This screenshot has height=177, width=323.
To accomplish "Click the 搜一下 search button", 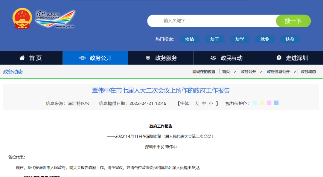I will point(293,21).
